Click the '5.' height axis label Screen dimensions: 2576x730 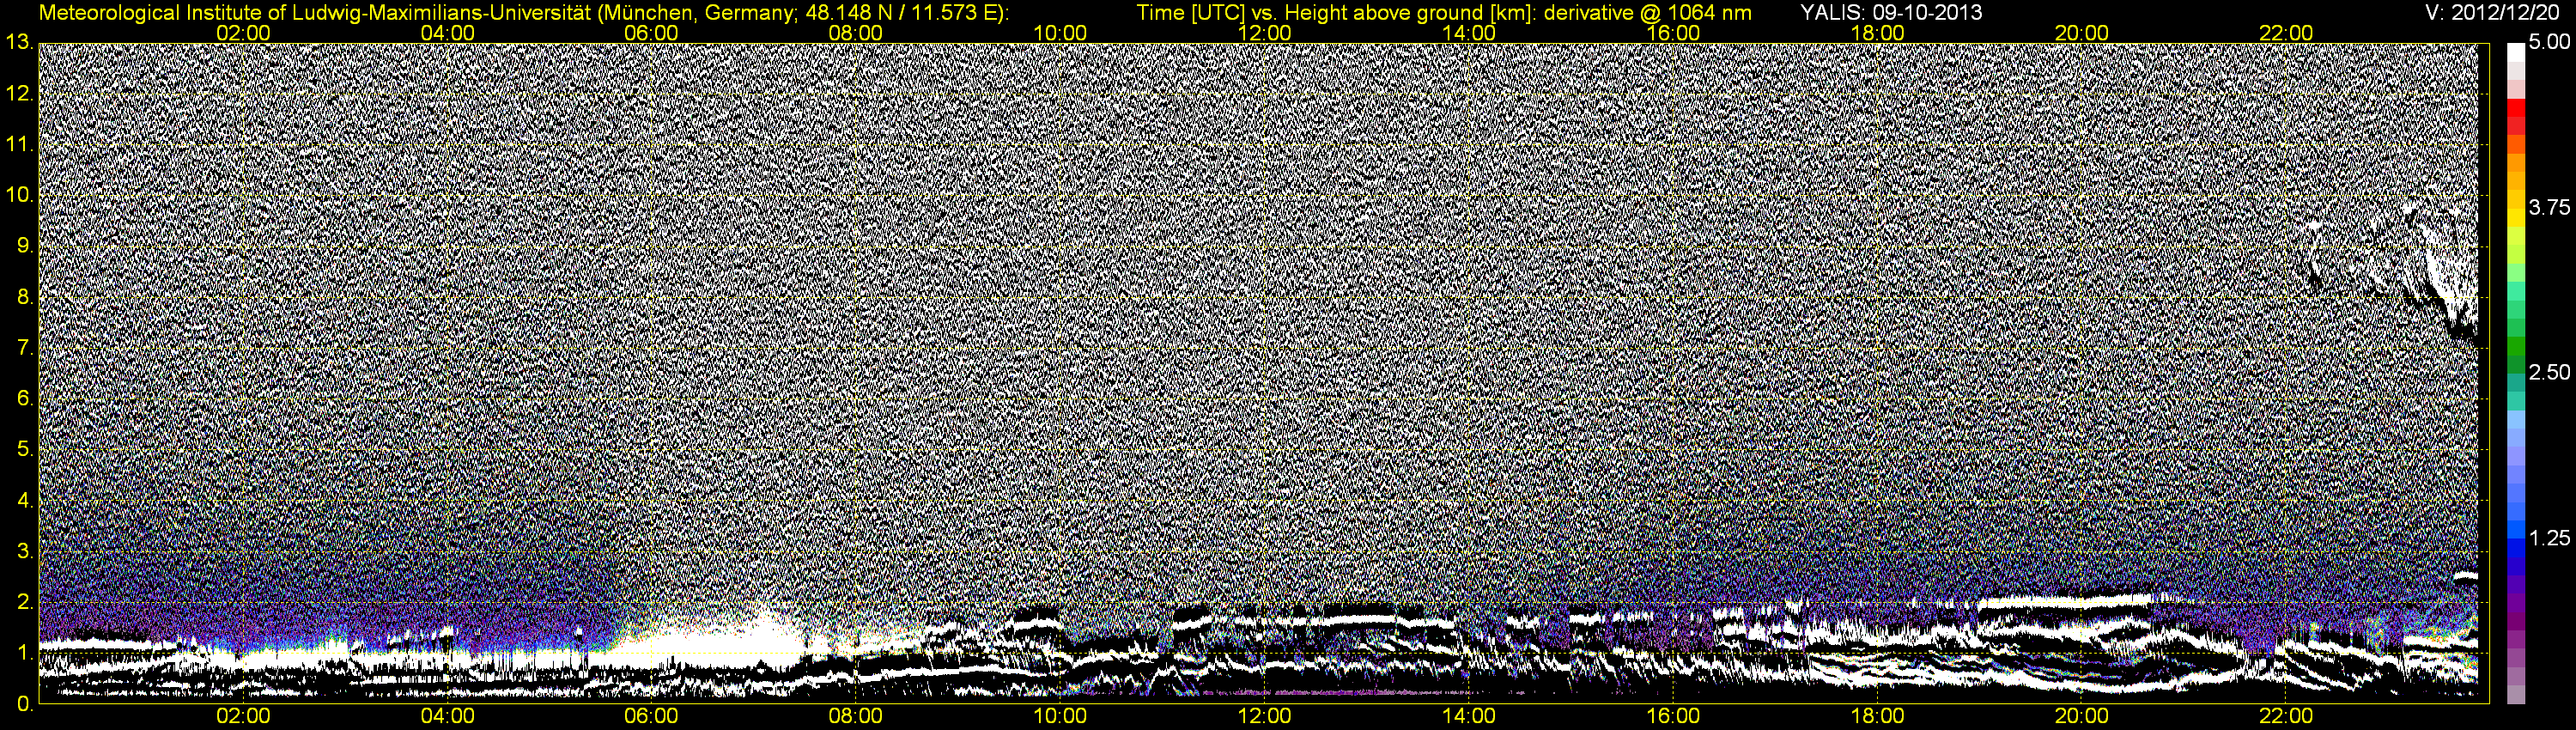pos(25,450)
